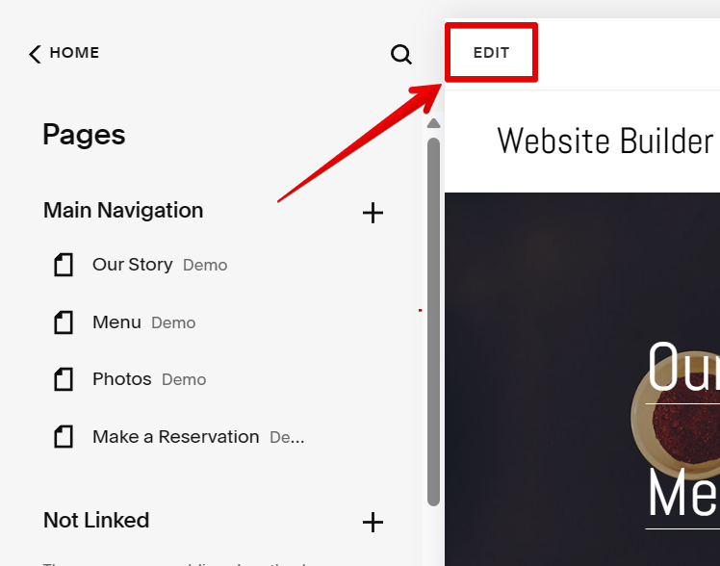The height and width of the screenshot is (566, 720).
Task: Open the Our Story page
Action: coord(133,264)
